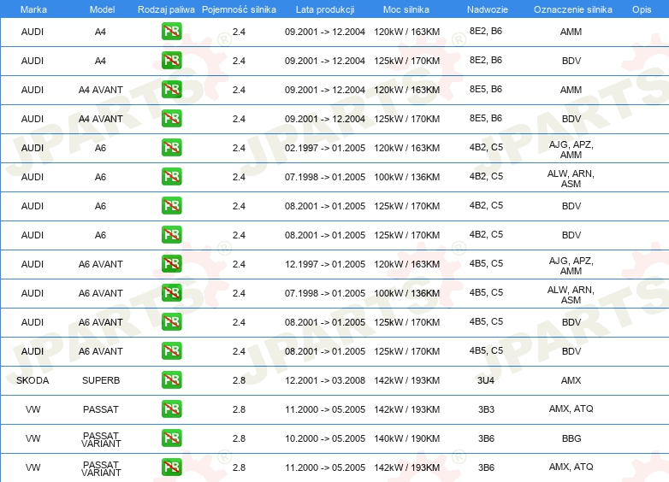669x482 pixels.
Task: Click the Rodzaj paliwa column header
Action: [x=166, y=9]
